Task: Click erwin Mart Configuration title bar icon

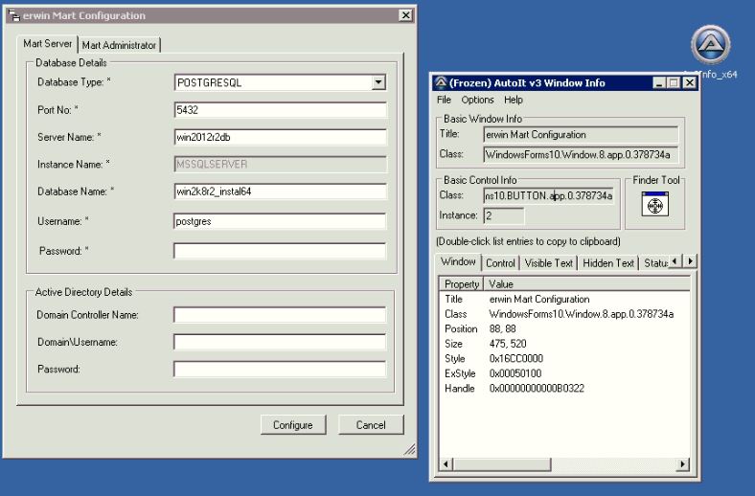Action: 14,15
